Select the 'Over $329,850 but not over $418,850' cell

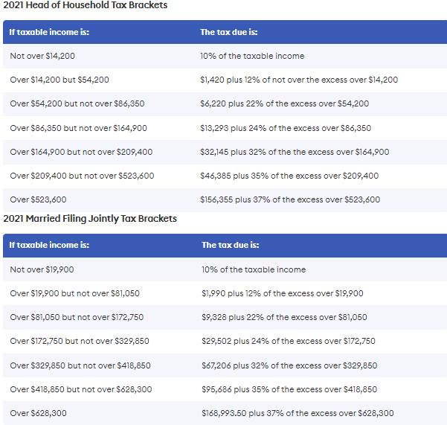[x=80, y=365]
